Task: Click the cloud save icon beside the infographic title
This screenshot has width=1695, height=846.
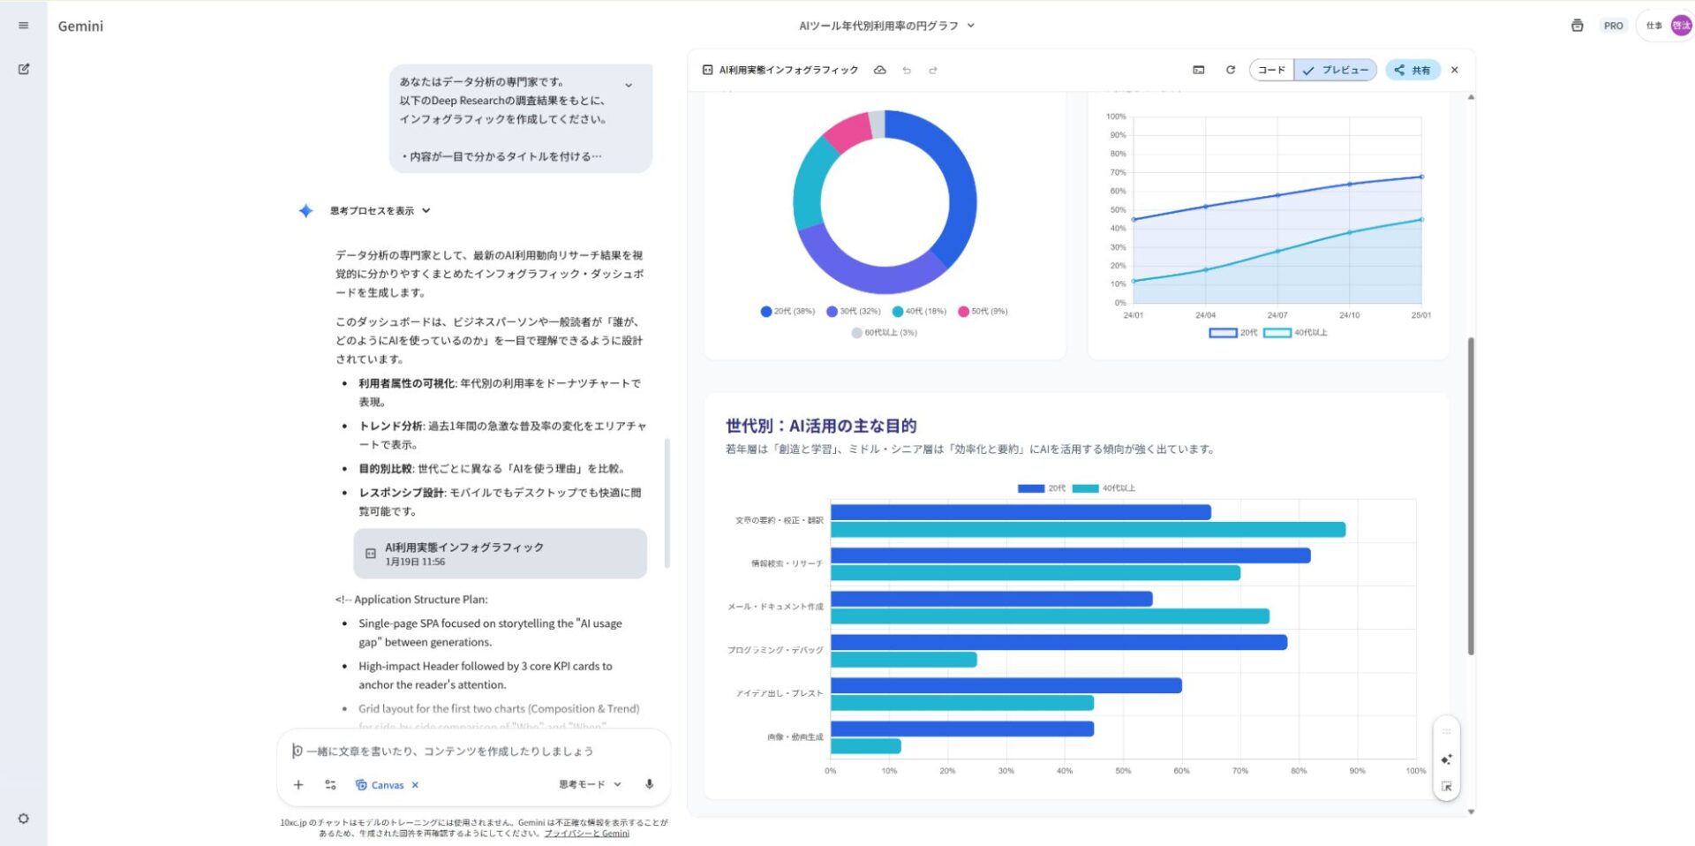Action: 879,70
